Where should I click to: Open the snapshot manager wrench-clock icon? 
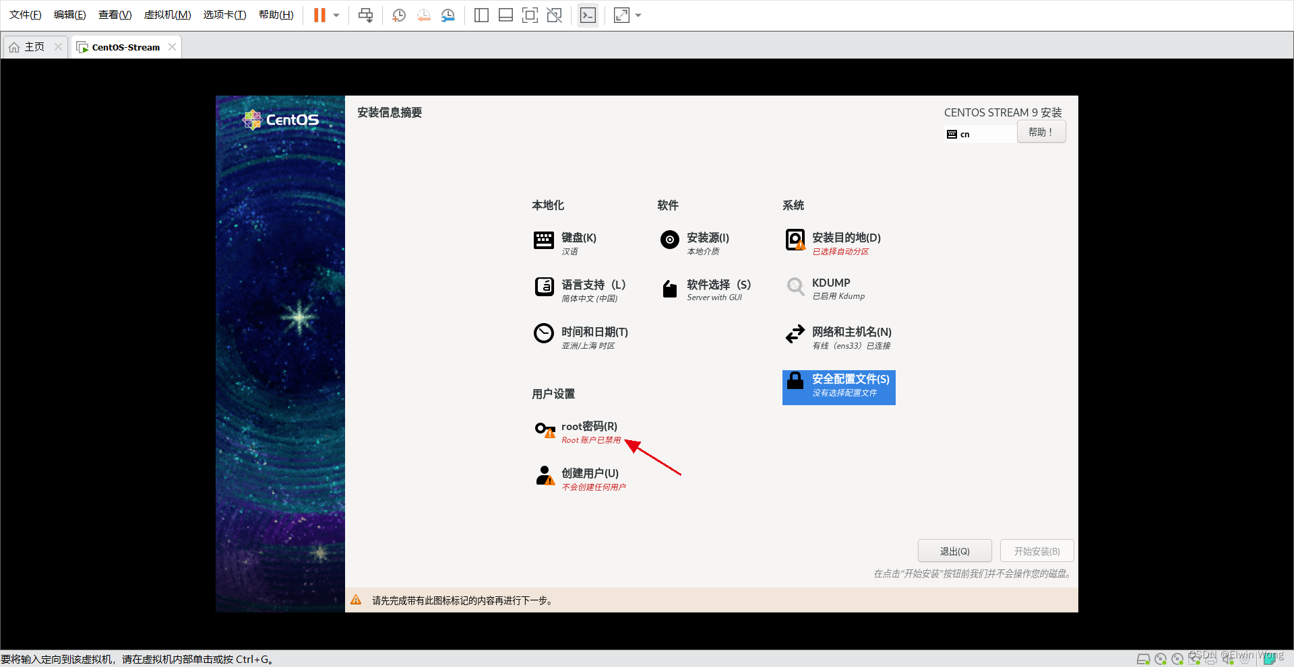[x=448, y=15]
